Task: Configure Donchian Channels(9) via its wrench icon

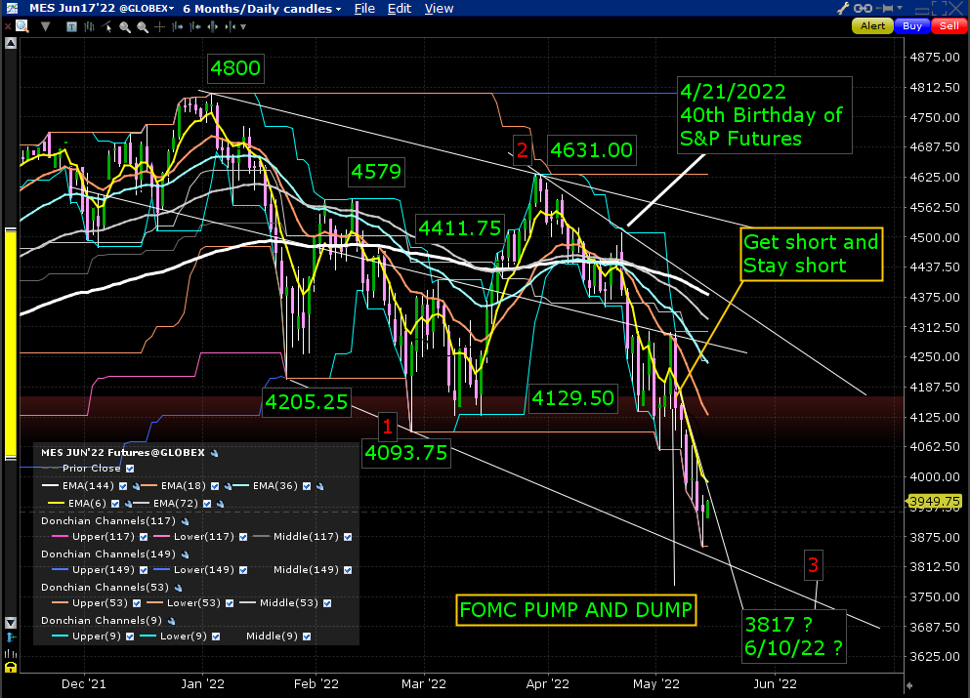Action: 171,621
